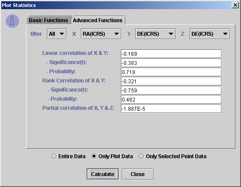Screen dimensions: 241x187
Task: Open the Y axis DE(ICRS) dropdown
Action: coord(156,34)
